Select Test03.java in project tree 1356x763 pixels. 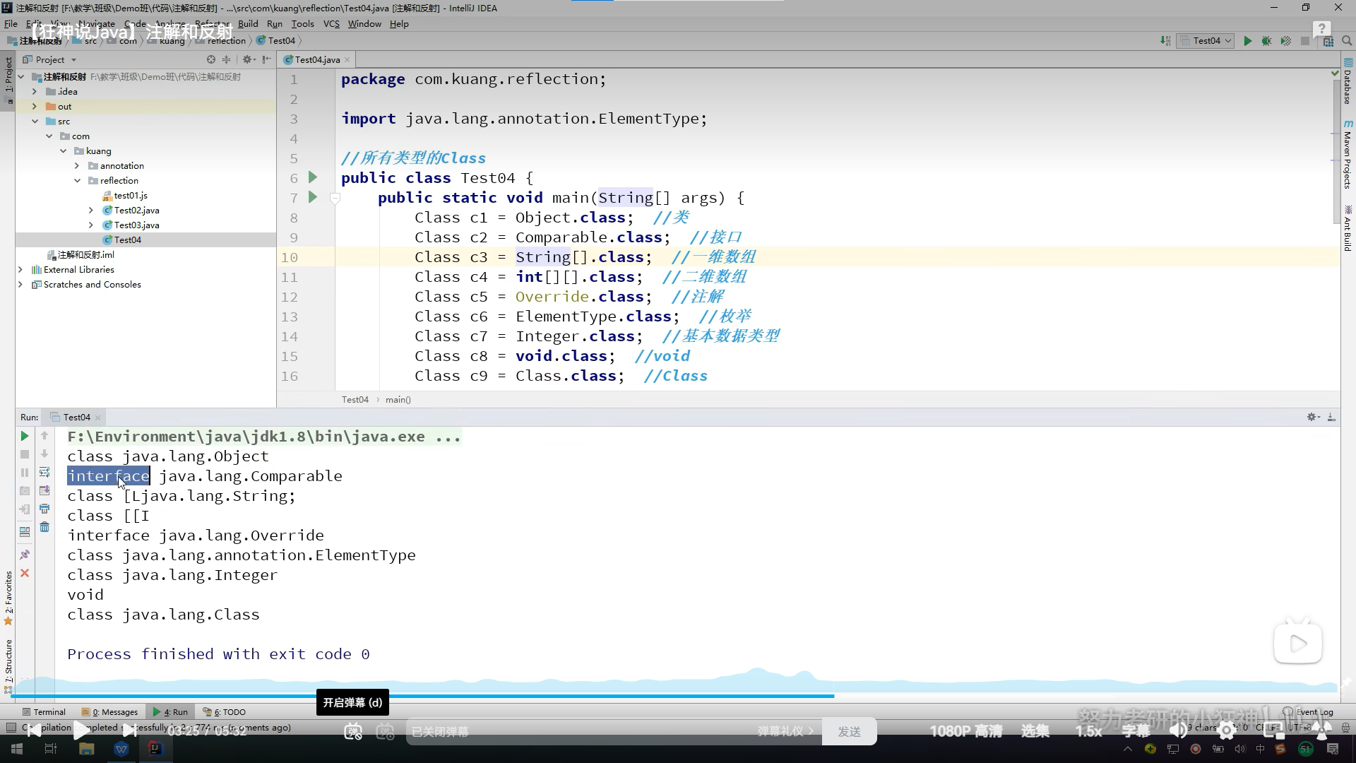click(136, 225)
